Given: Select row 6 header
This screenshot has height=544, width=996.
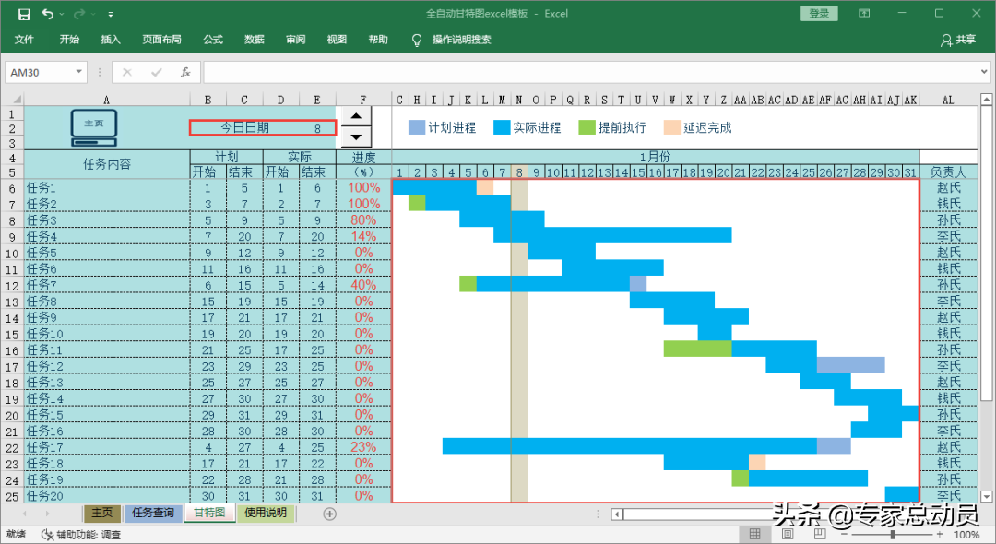Looking at the screenshot, I should pyautogui.click(x=12, y=188).
